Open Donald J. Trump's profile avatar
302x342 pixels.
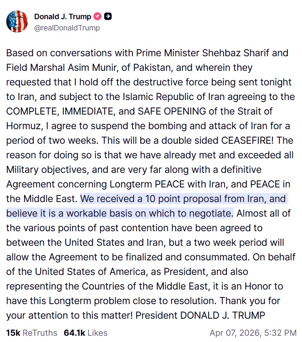(x=17, y=22)
